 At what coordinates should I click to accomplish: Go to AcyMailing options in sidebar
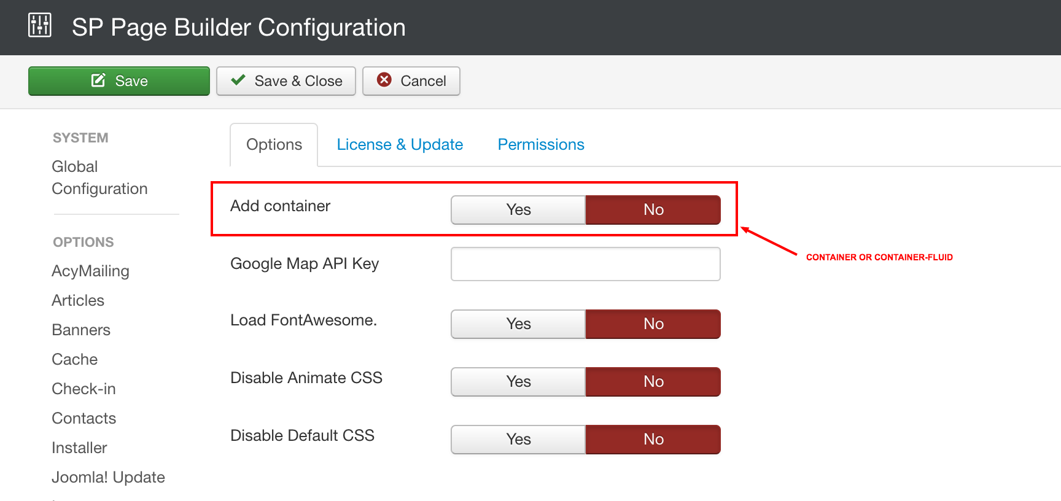pyautogui.click(x=90, y=271)
